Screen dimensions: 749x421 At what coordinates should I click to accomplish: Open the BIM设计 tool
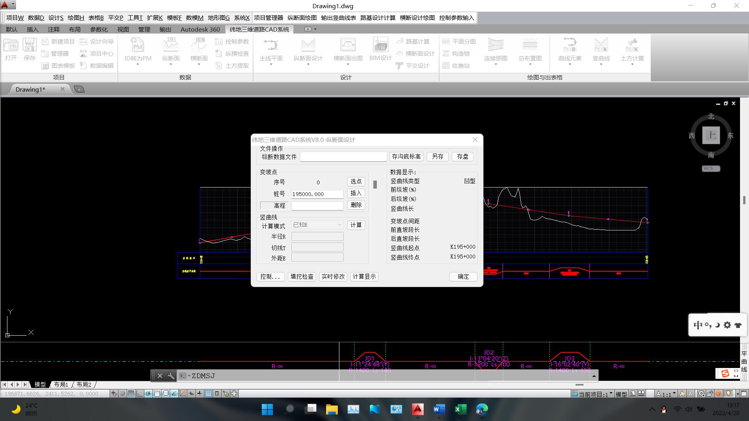[x=380, y=46]
